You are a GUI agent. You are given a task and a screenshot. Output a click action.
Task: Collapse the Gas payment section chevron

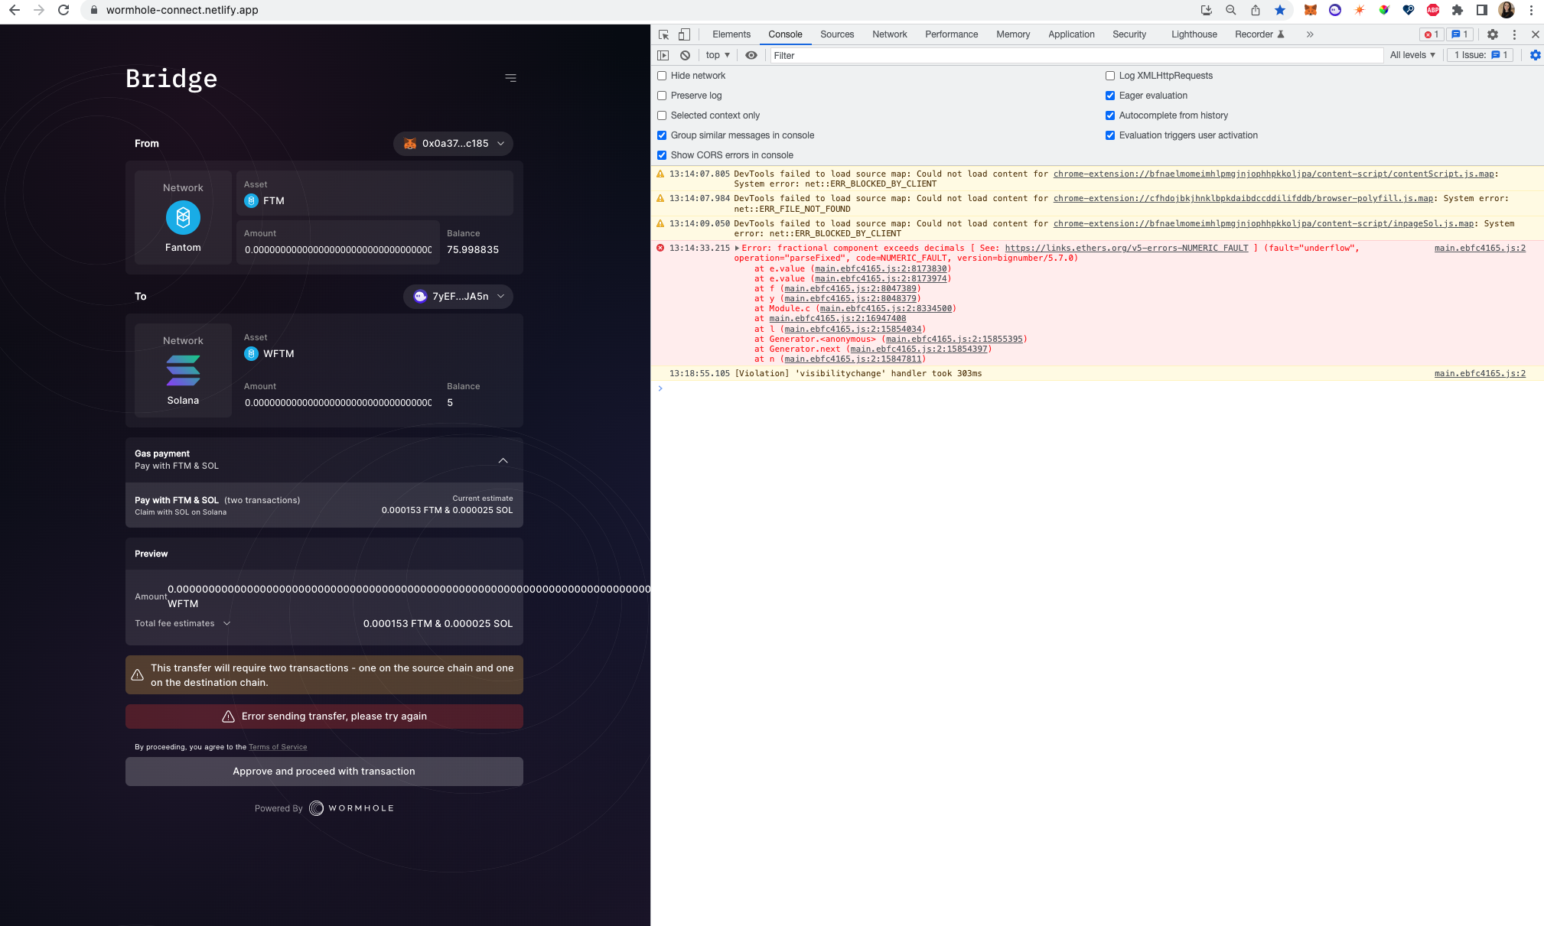(503, 460)
